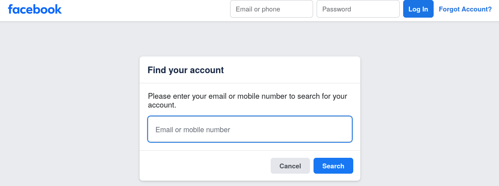The height and width of the screenshot is (186, 499).
Task: Start account lookup with Search button
Action: pos(333,166)
